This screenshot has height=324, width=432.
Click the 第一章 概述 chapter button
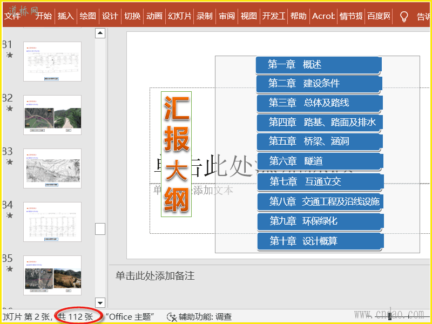click(x=318, y=65)
